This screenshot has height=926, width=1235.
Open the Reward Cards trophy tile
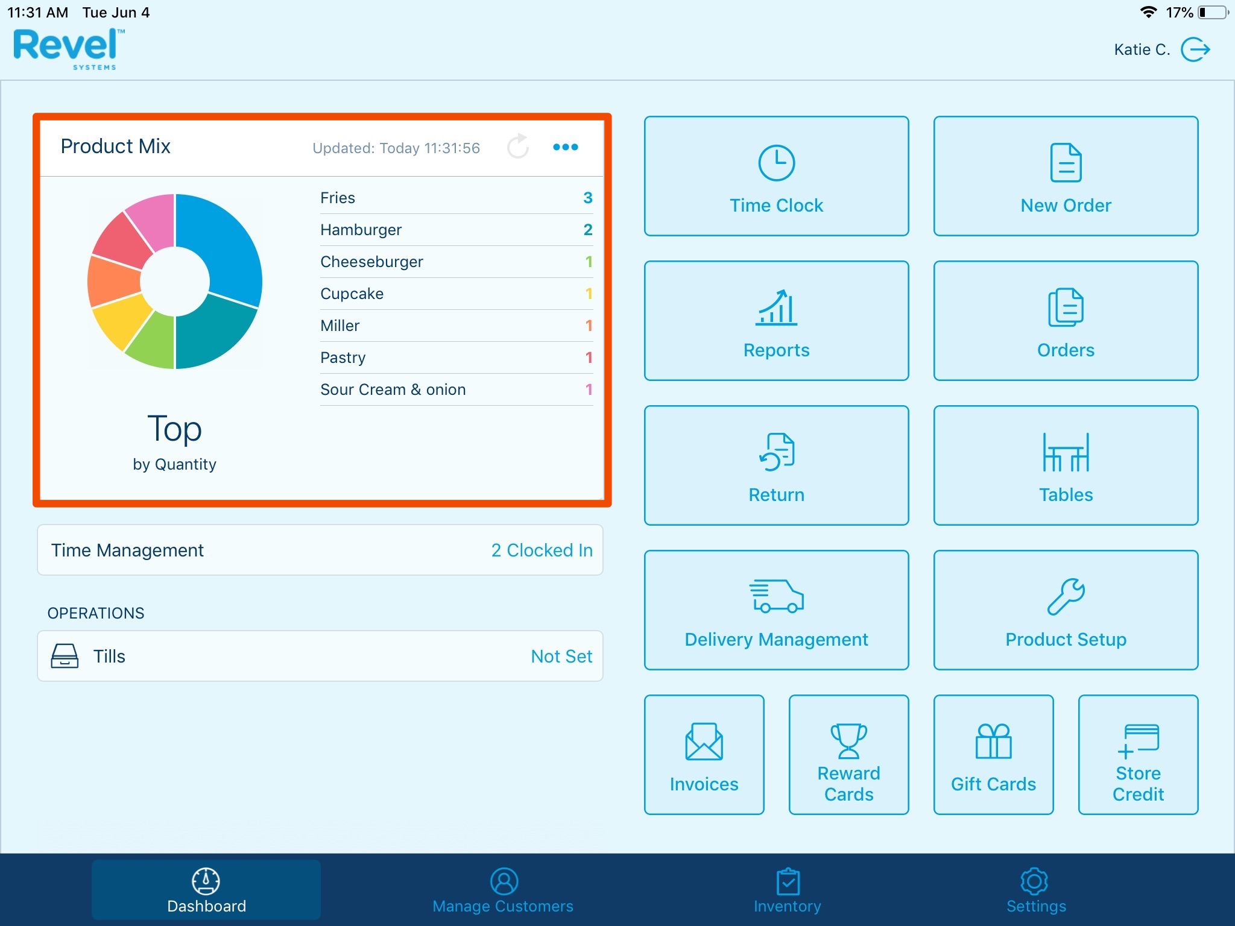pyautogui.click(x=848, y=754)
